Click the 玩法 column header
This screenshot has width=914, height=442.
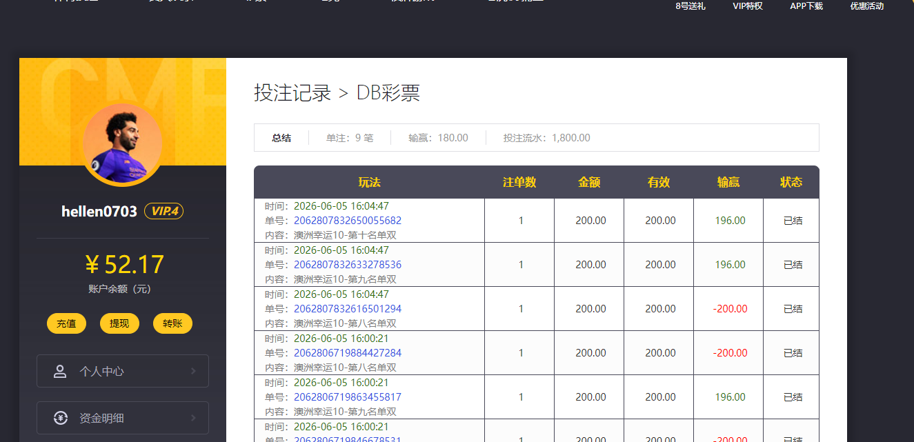pos(369,182)
